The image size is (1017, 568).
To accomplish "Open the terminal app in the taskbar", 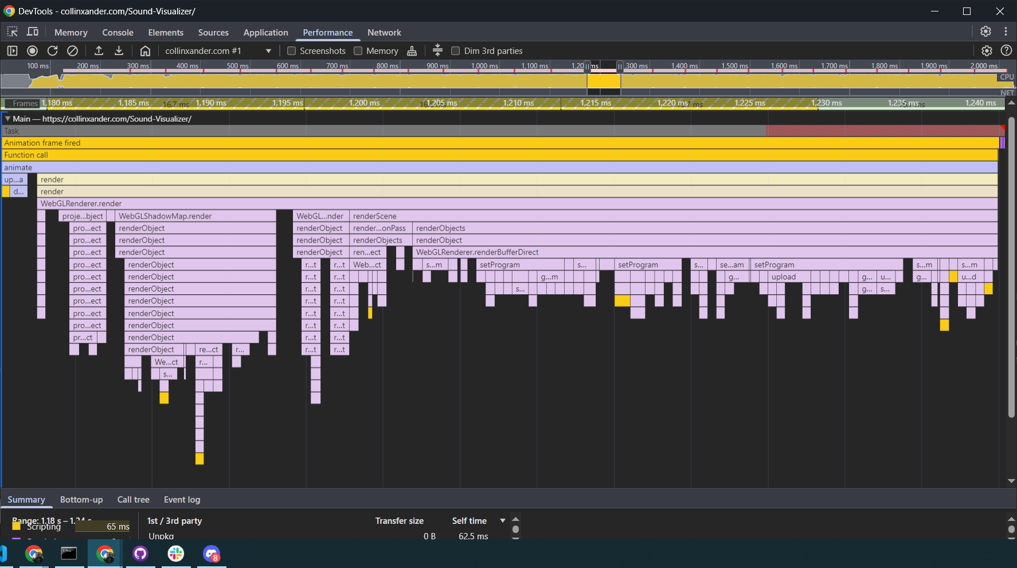I will pos(69,554).
